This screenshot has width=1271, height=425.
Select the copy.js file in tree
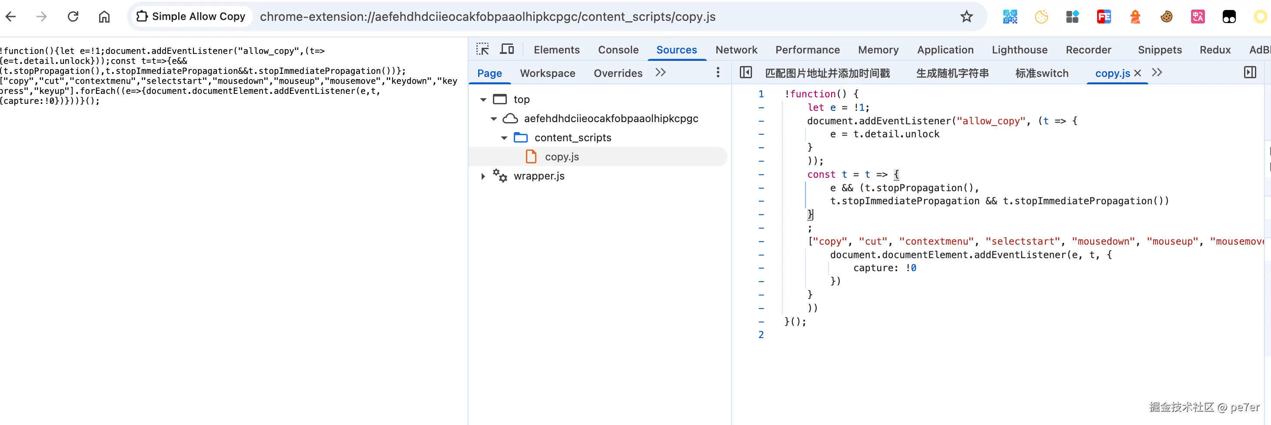click(562, 157)
